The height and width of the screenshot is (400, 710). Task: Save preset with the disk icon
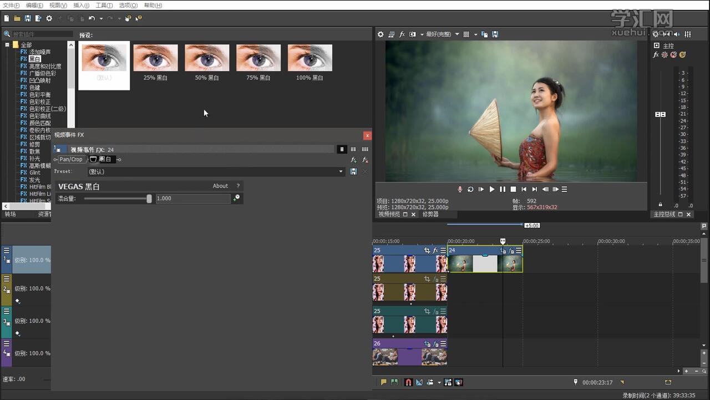353,171
